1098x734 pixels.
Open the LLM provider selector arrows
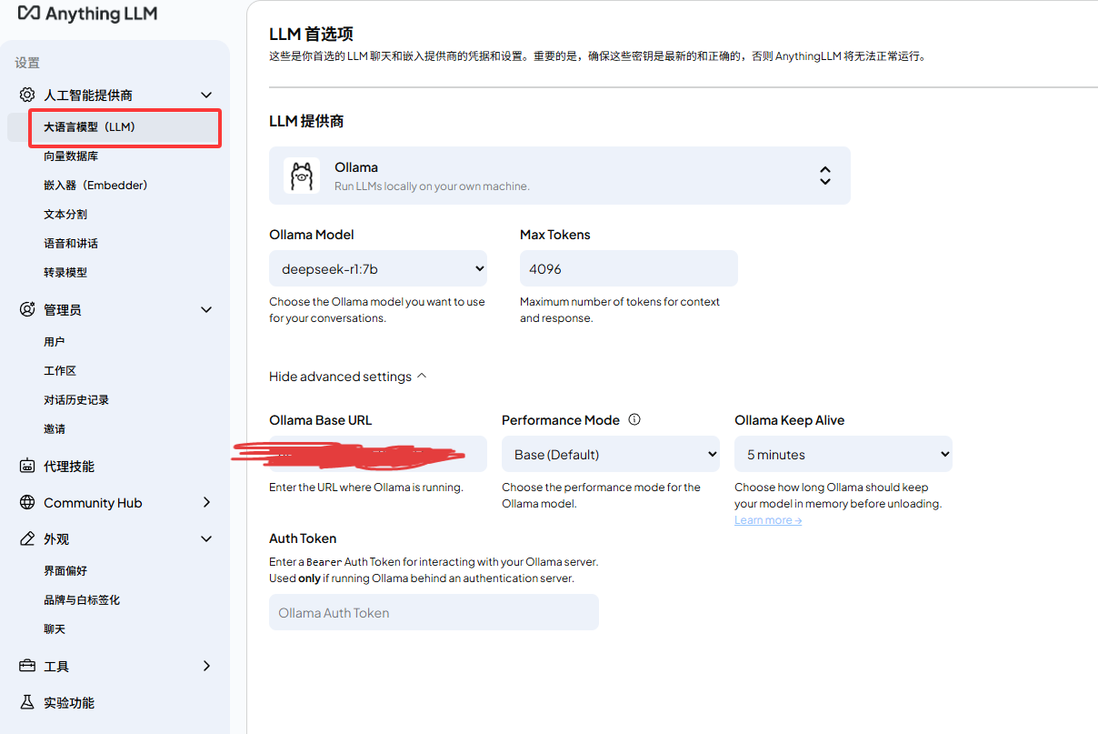pyautogui.click(x=824, y=176)
